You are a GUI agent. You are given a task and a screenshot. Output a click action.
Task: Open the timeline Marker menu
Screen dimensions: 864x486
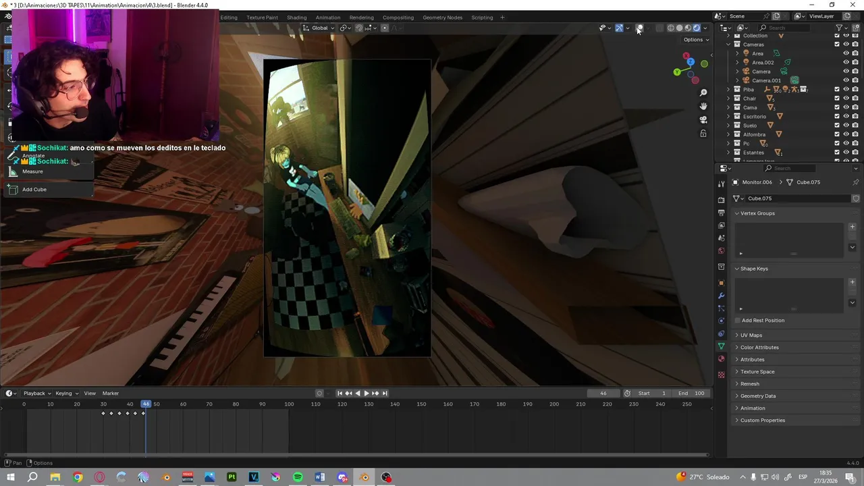[x=111, y=394]
